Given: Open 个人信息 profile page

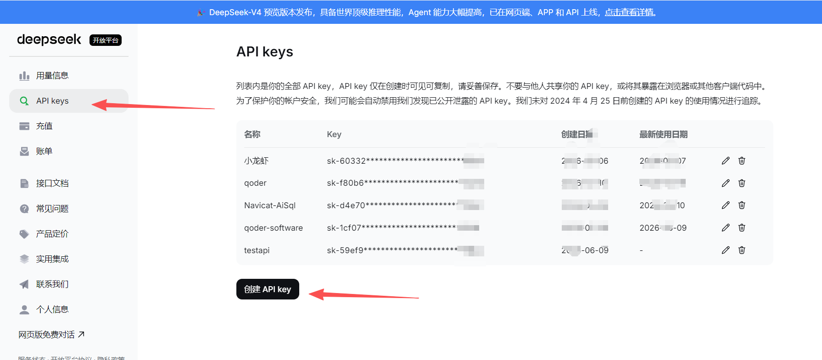Looking at the screenshot, I should click(x=69, y=310).
